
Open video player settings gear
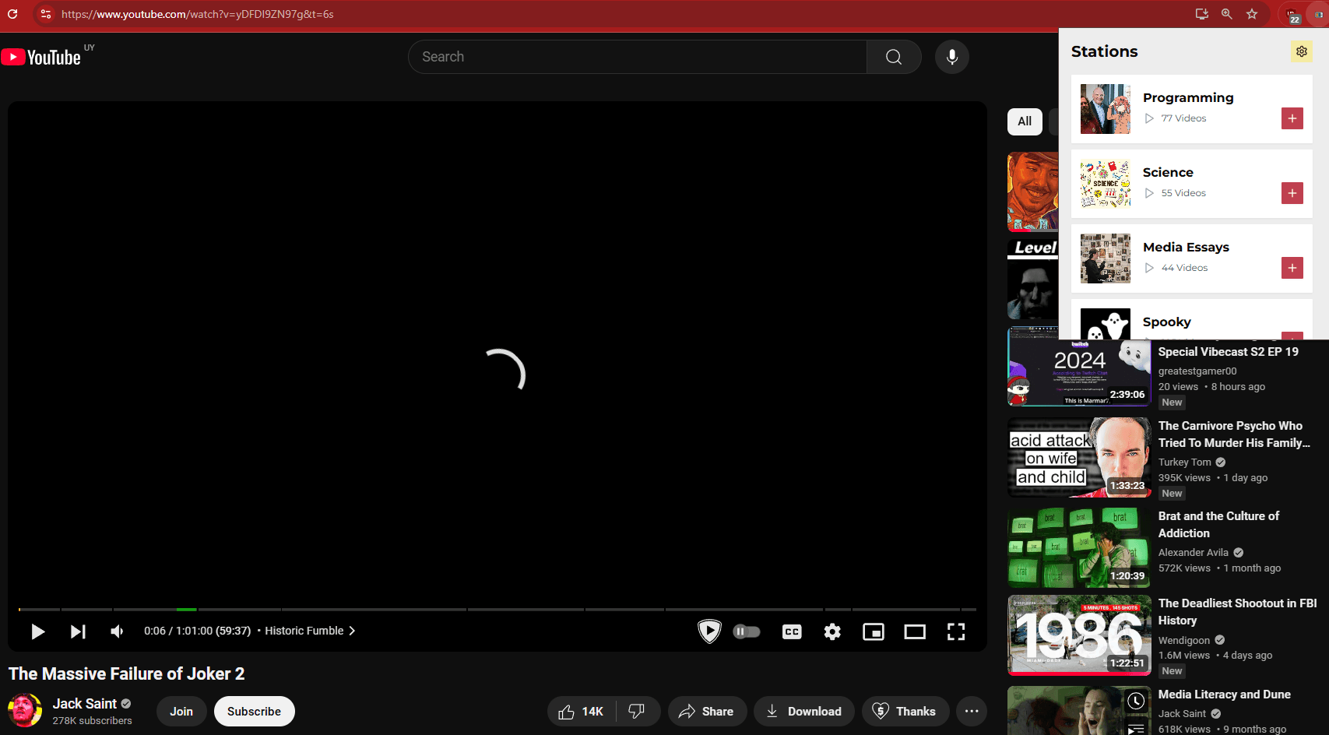pos(832,631)
